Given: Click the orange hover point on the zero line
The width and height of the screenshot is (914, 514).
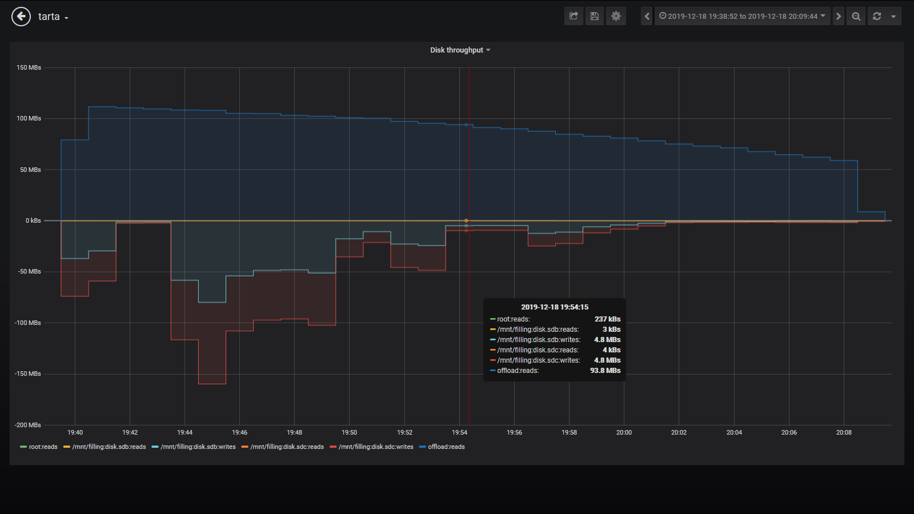Looking at the screenshot, I should tap(466, 220).
